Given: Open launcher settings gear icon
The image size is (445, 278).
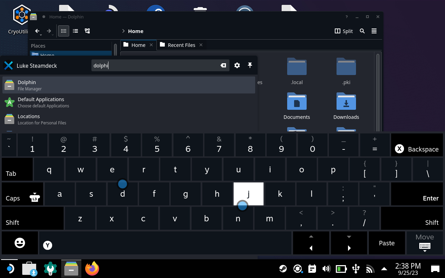Looking at the screenshot, I should click(x=237, y=65).
